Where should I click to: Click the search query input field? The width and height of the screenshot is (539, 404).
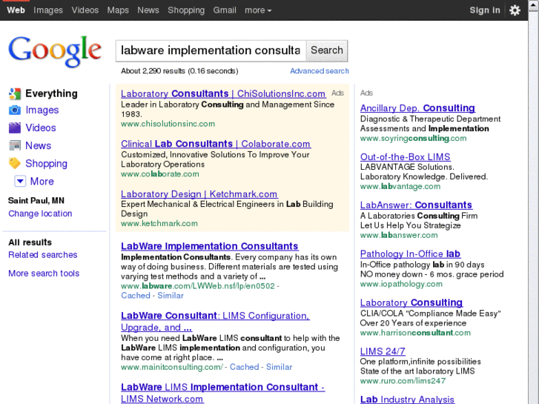(x=211, y=50)
